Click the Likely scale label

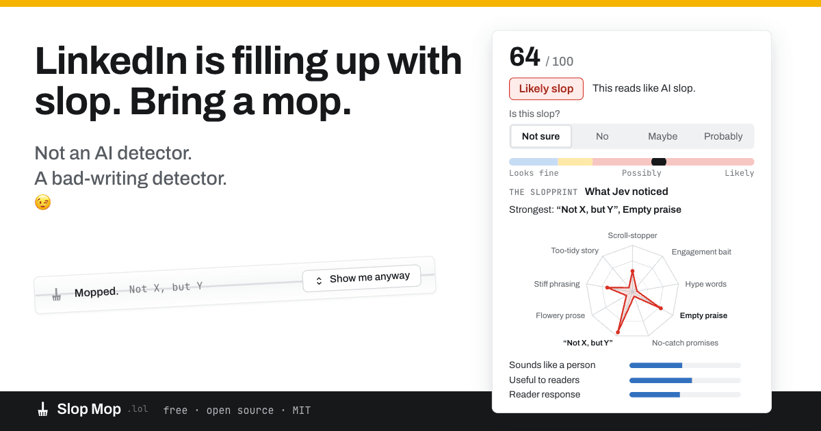point(740,173)
